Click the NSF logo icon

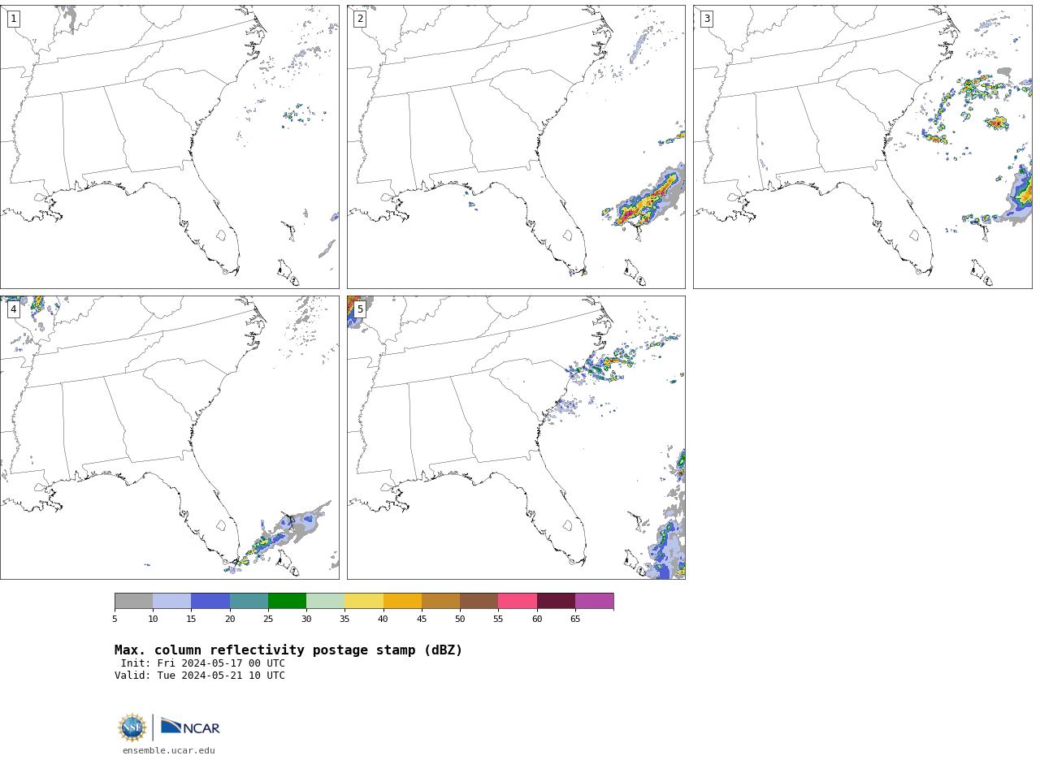tap(132, 728)
